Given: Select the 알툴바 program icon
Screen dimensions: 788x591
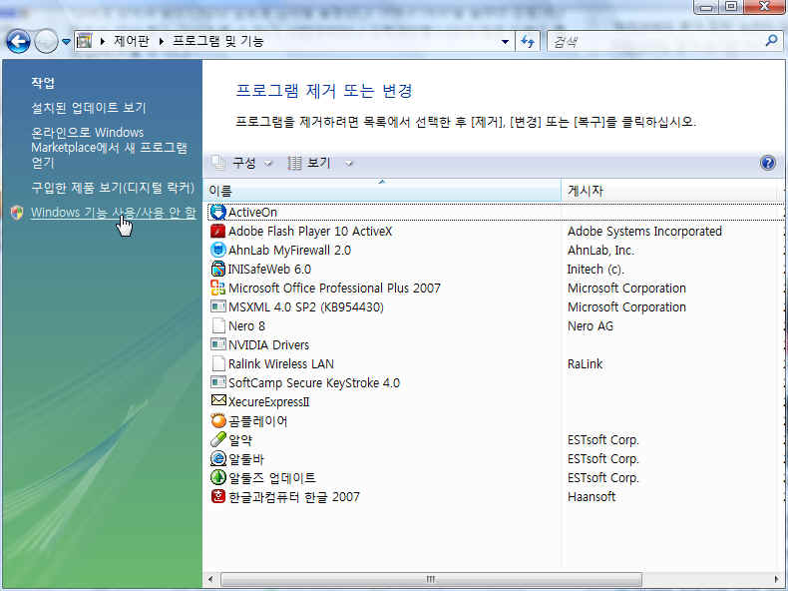Looking at the screenshot, I should tap(217, 458).
